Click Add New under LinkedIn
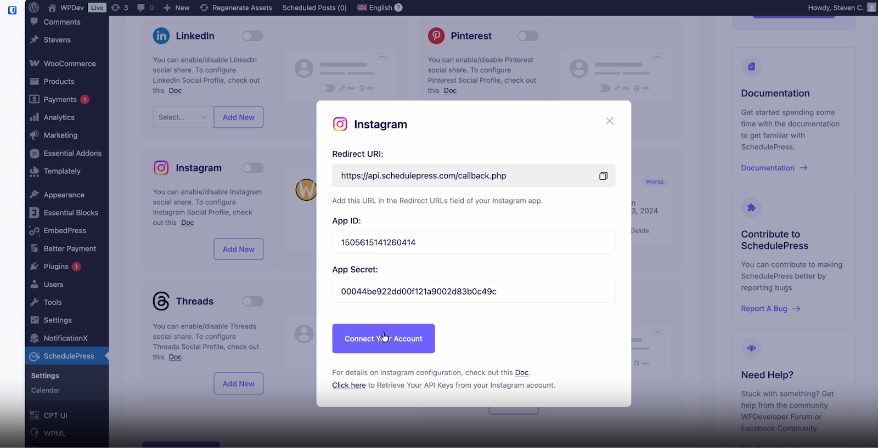Viewport: 878px width, 448px height. 239,117
